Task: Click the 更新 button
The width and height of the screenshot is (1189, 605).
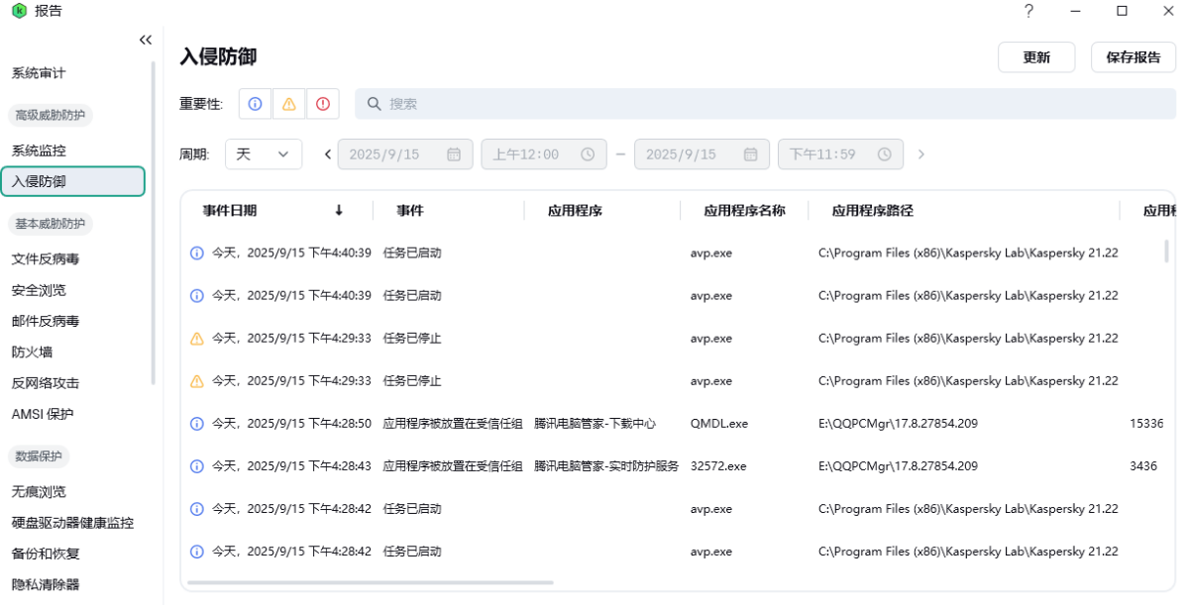Action: [x=1036, y=56]
